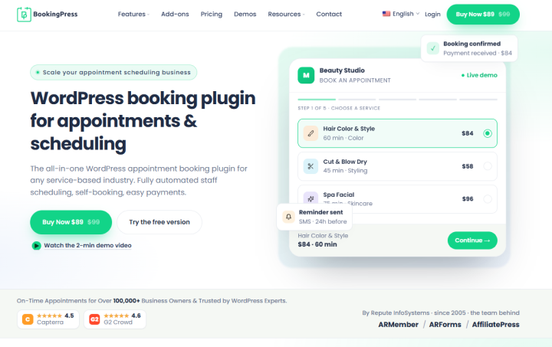Click the US flag language icon

click(386, 14)
